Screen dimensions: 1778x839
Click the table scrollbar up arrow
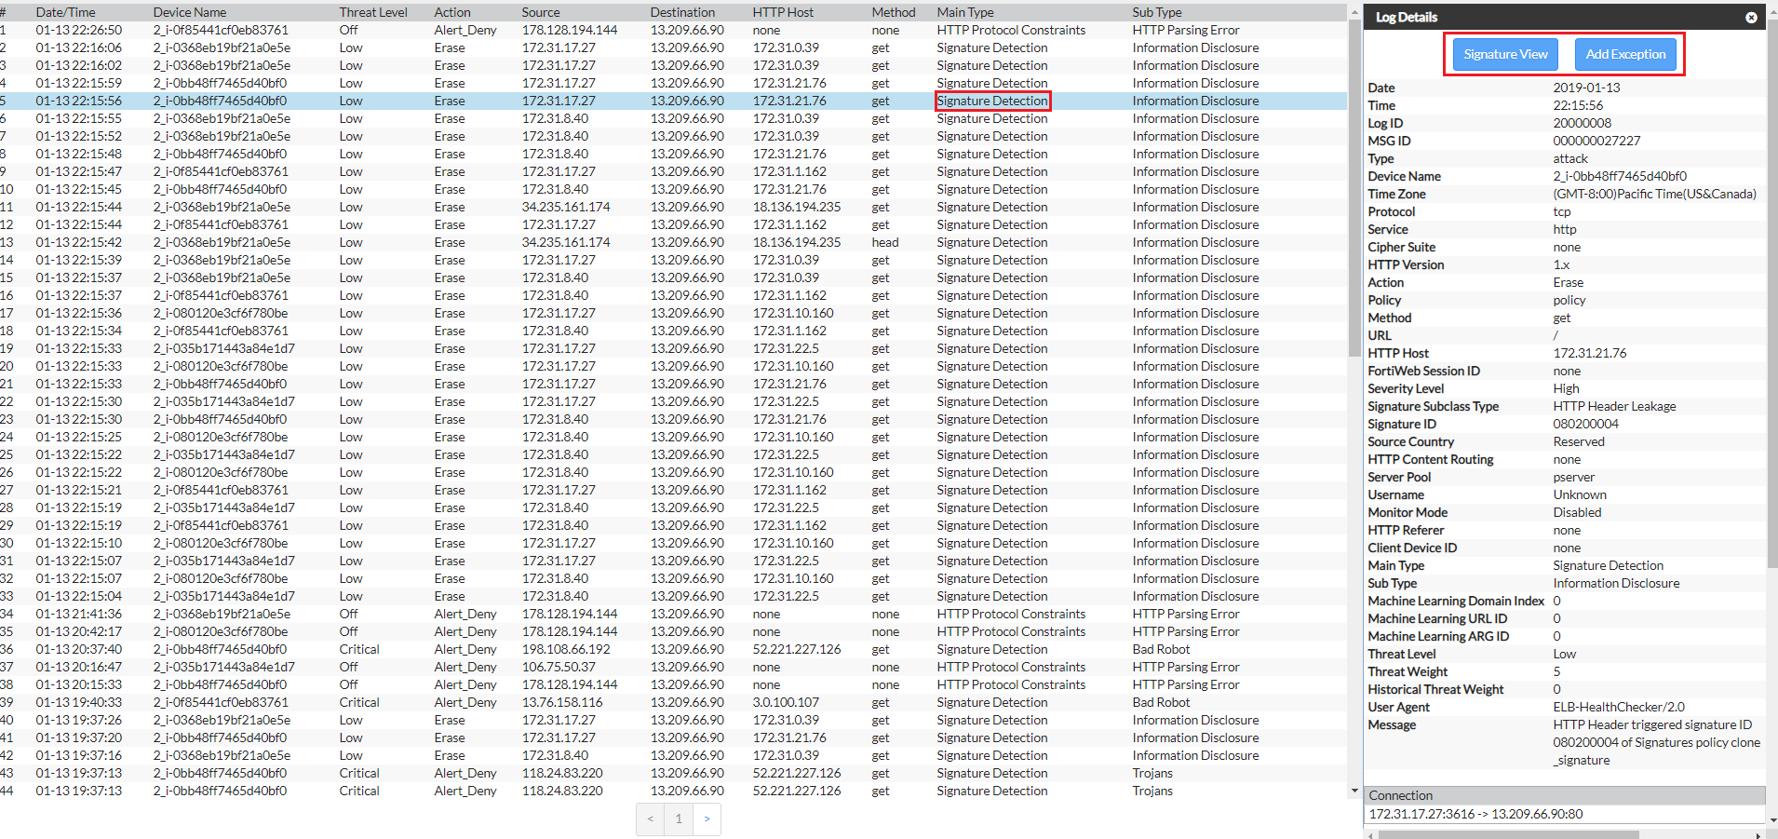pos(1354,12)
